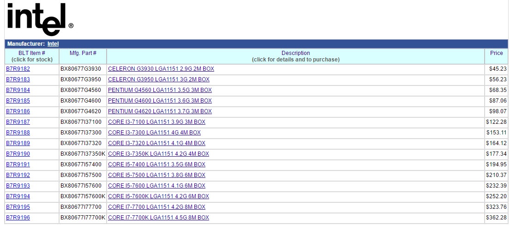View Pentium G4560 3.5G product details
Image resolution: width=510 pixels, height=231 pixels.
pyautogui.click(x=160, y=90)
